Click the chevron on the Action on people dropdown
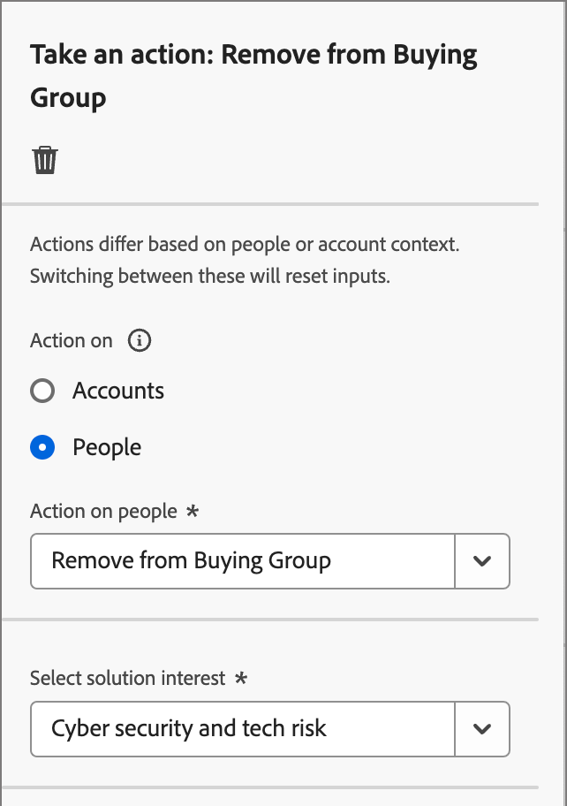 coord(482,561)
